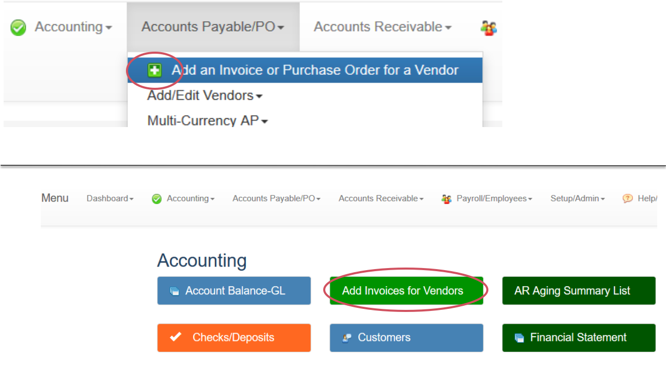Open Payroll/Employees dropdown menu
The width and height of the screenshot is (666, 376).
[494, 198]
